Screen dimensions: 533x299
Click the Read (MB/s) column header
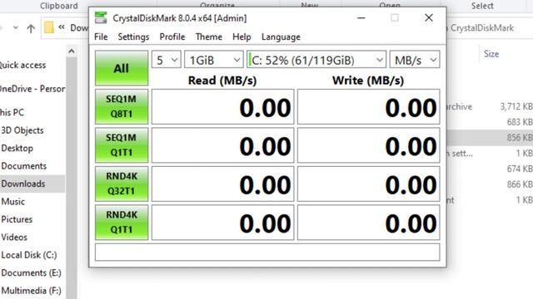point(222,81)
